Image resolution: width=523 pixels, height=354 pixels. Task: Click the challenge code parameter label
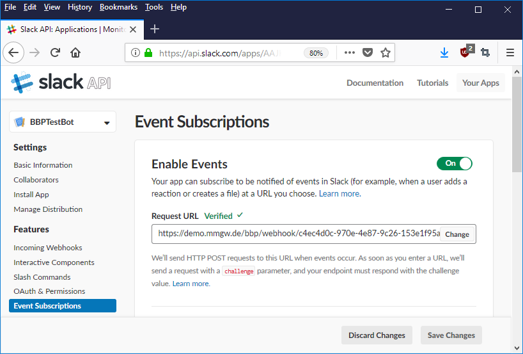pos(238,271)
